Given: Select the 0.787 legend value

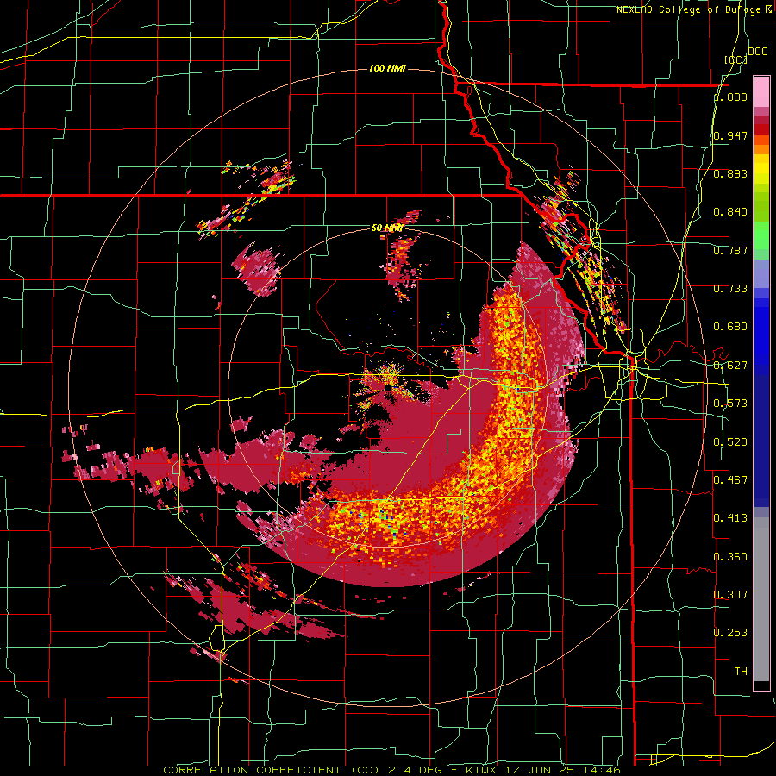Looking at the screenshot, I should tap(730, 250).
